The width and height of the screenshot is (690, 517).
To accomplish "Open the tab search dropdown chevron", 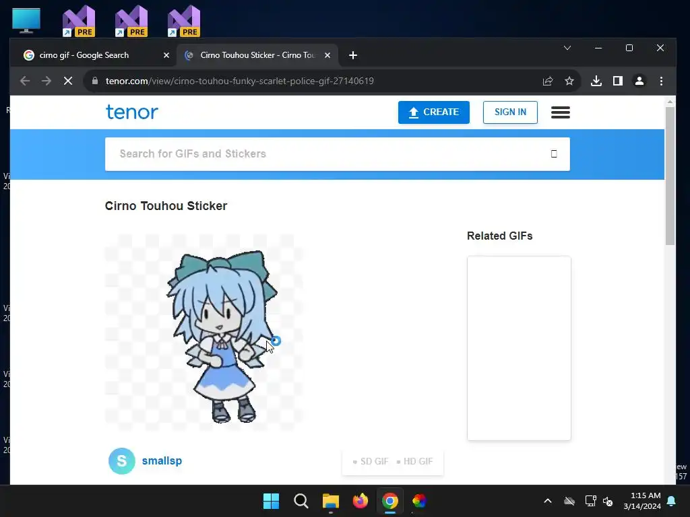I will pyautogui.click(x=567, y=48).
